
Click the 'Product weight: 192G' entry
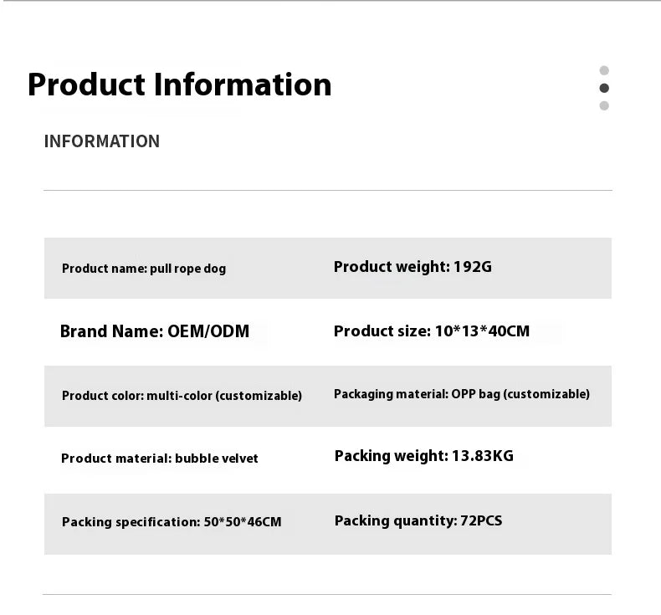pos(412,267)
